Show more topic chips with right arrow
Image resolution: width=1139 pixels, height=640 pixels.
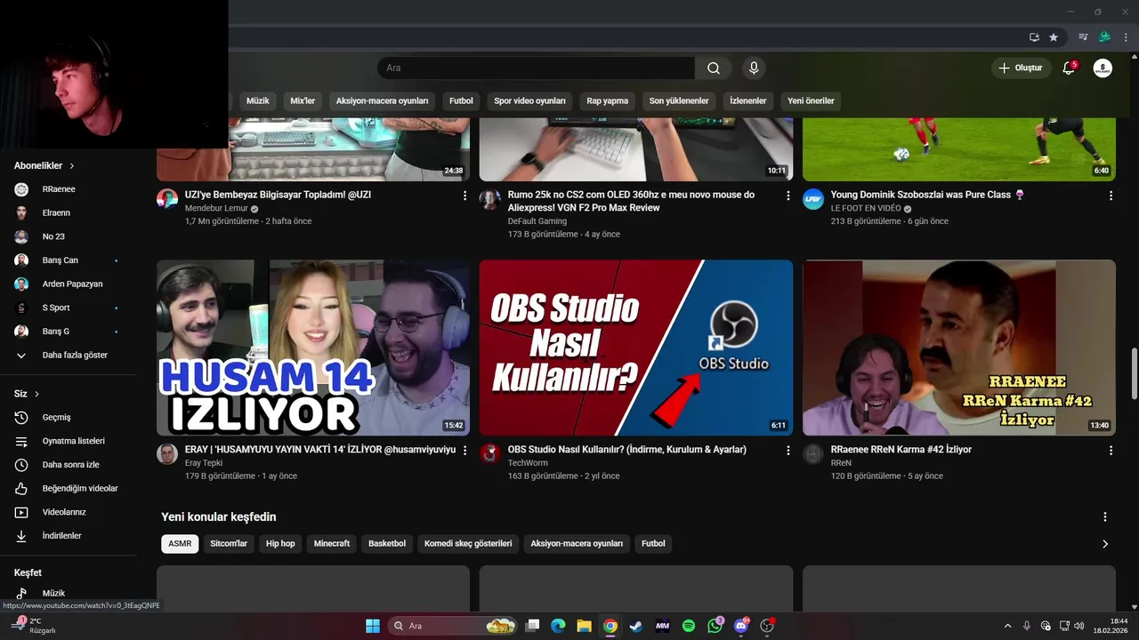(x=1105, y=544)
